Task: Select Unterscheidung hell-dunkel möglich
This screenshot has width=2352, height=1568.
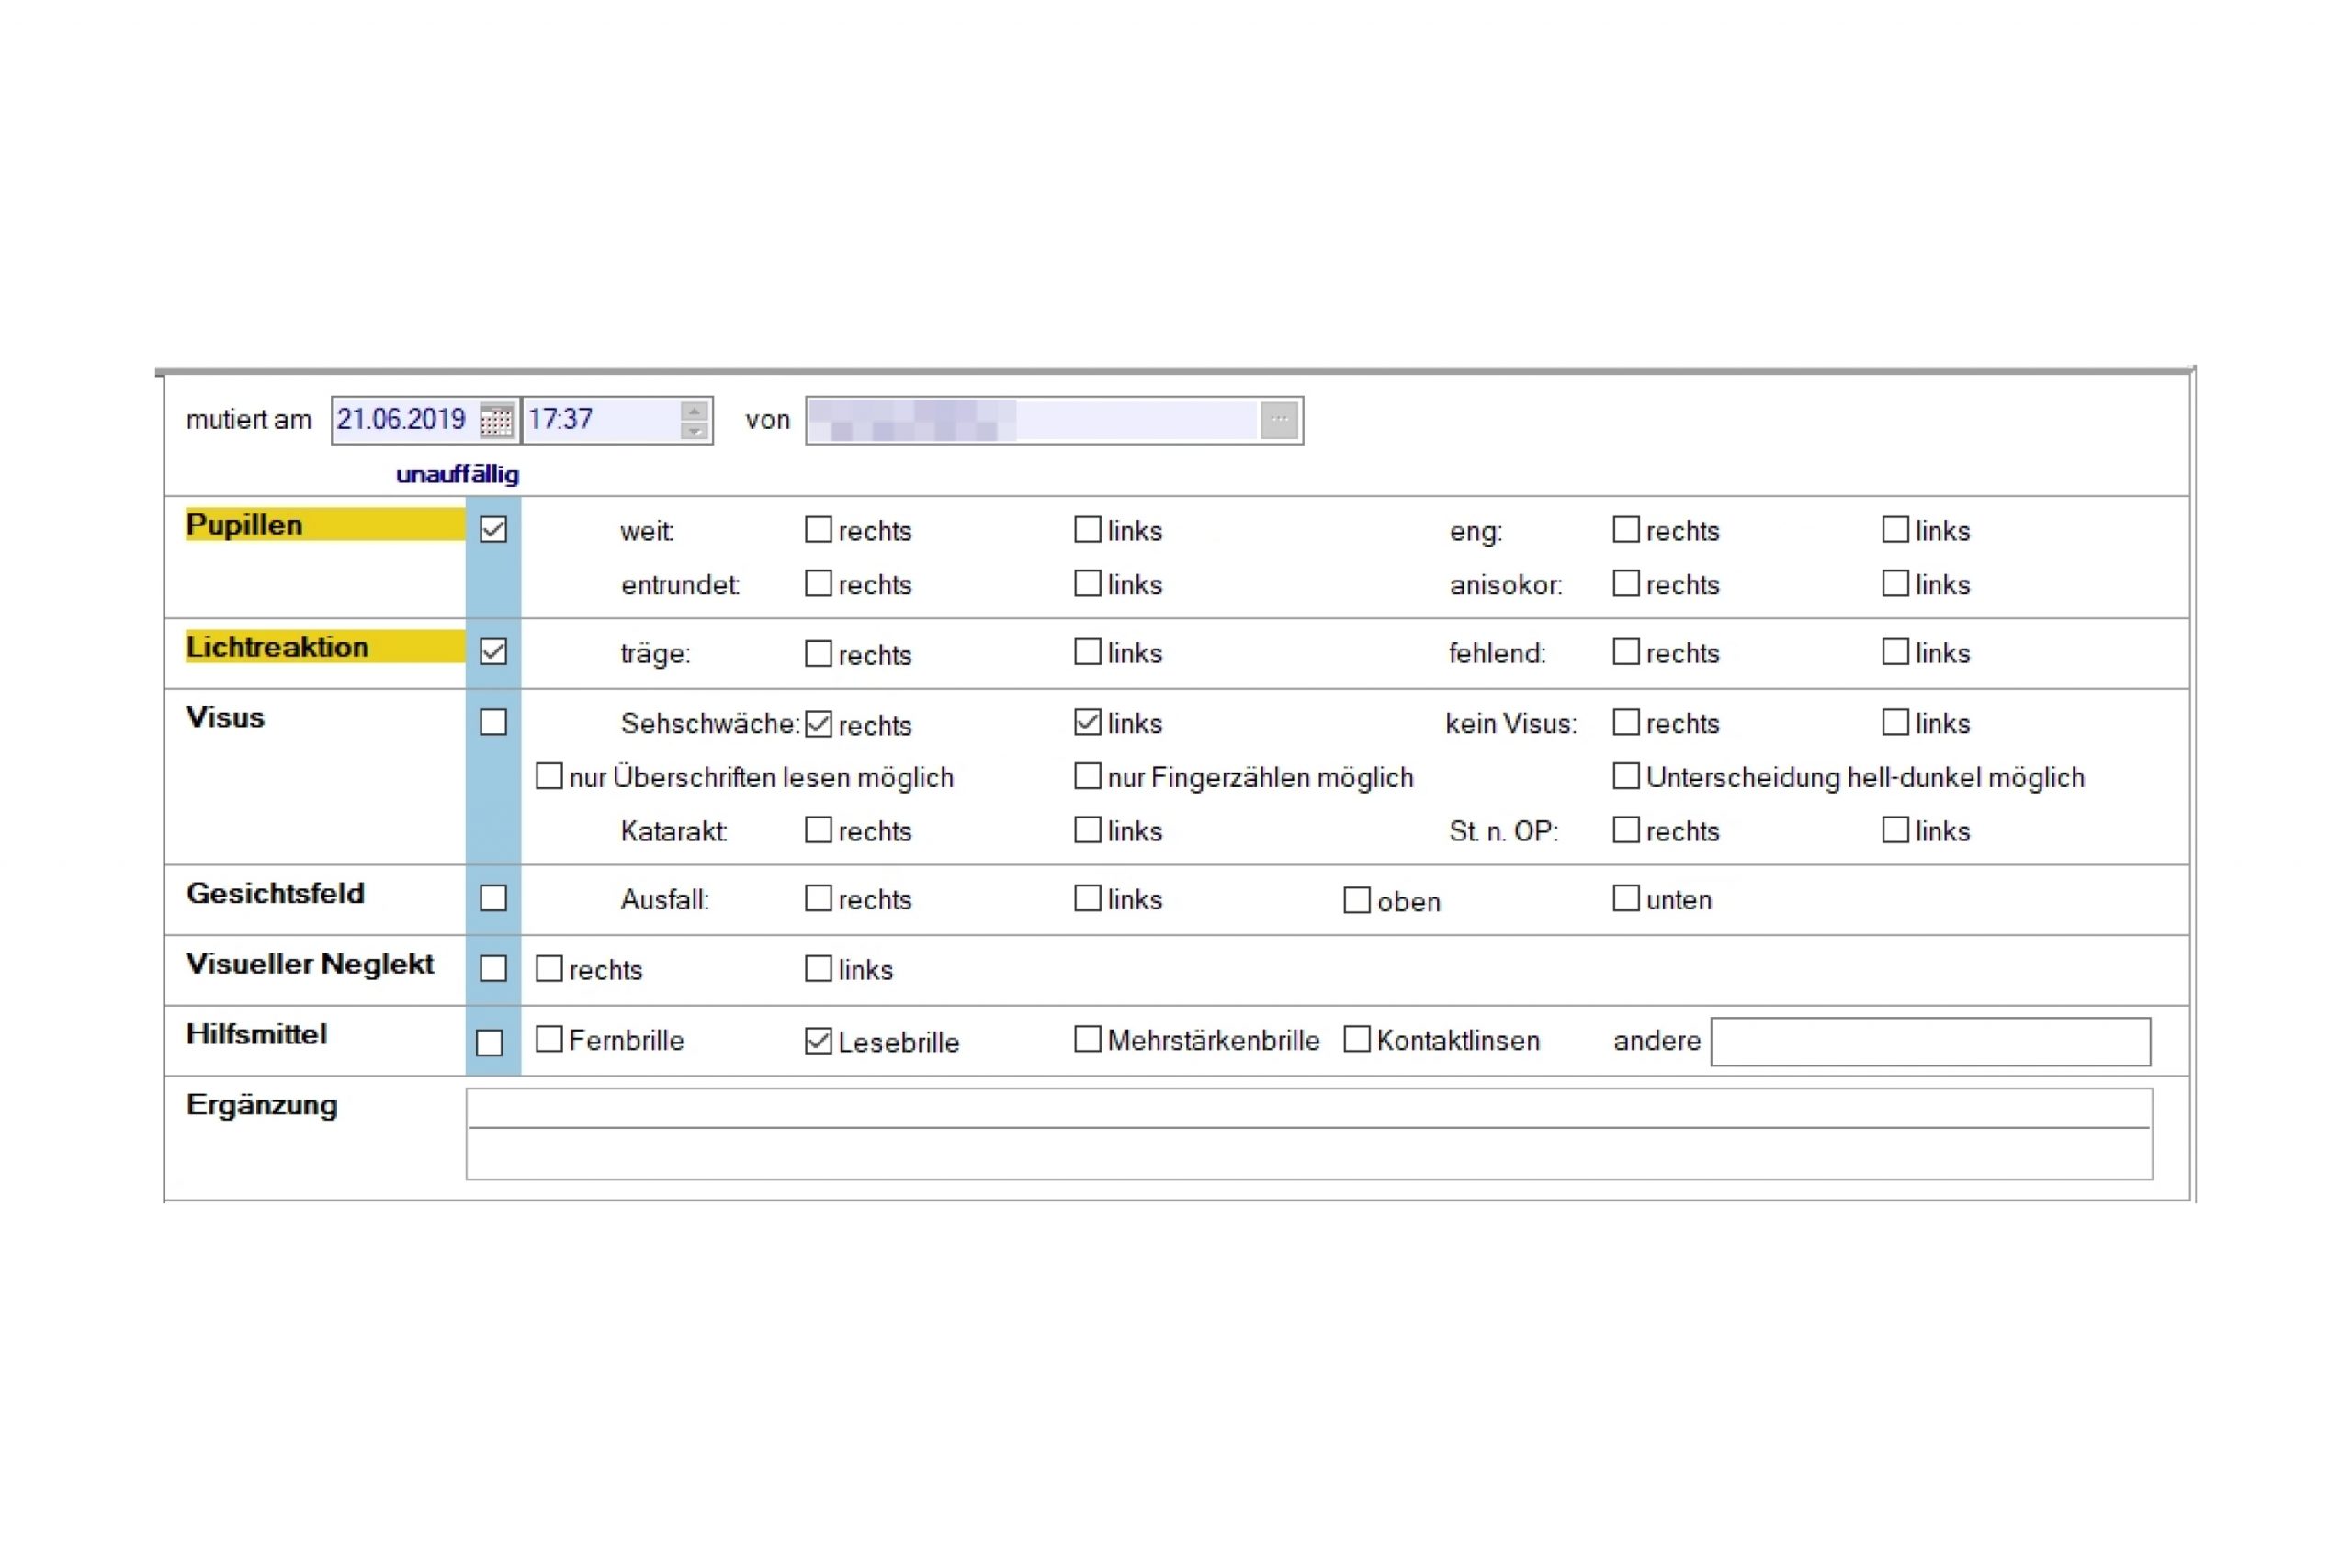Action: tap(1626, 776)
